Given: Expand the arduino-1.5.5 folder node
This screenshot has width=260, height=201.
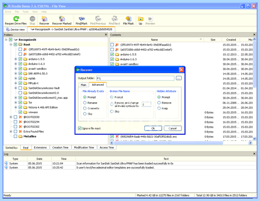Looking at the screenshot, I should [16, 59].
